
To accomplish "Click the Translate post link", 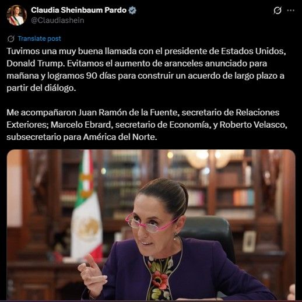I will click(x=40, y=38).
